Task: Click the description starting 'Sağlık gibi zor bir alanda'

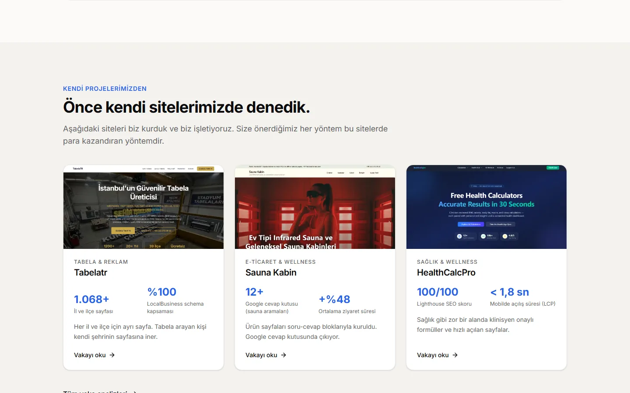Action: coord(475,324)
